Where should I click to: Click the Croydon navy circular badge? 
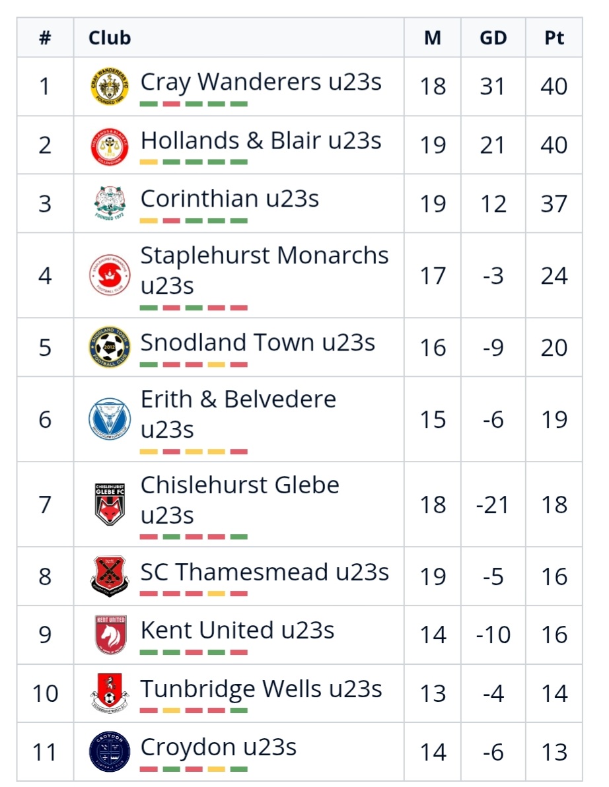pyautogui.click(x=110, y=752)
